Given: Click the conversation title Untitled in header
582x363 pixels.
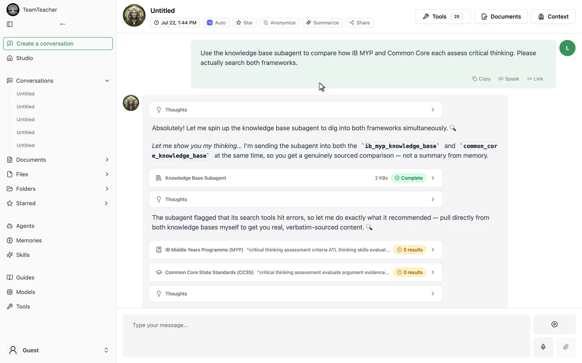Looking at the screenshot, I should click(162, 10).
